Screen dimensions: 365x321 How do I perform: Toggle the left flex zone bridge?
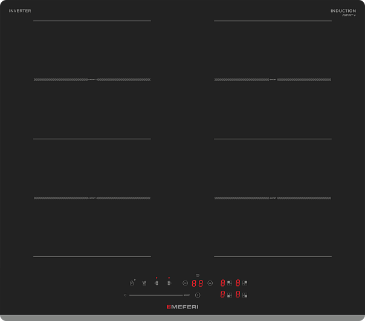[x=157, y=283]
